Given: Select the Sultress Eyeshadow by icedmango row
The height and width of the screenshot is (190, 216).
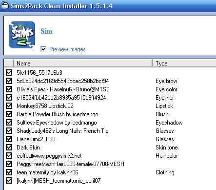Looking at the screenshot, I should point(110,123).
